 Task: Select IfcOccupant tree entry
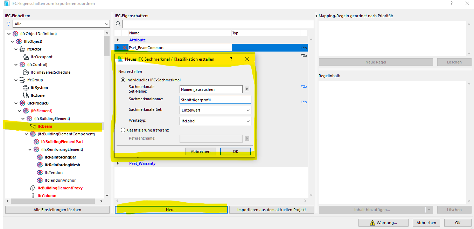[x=42, y=57]
